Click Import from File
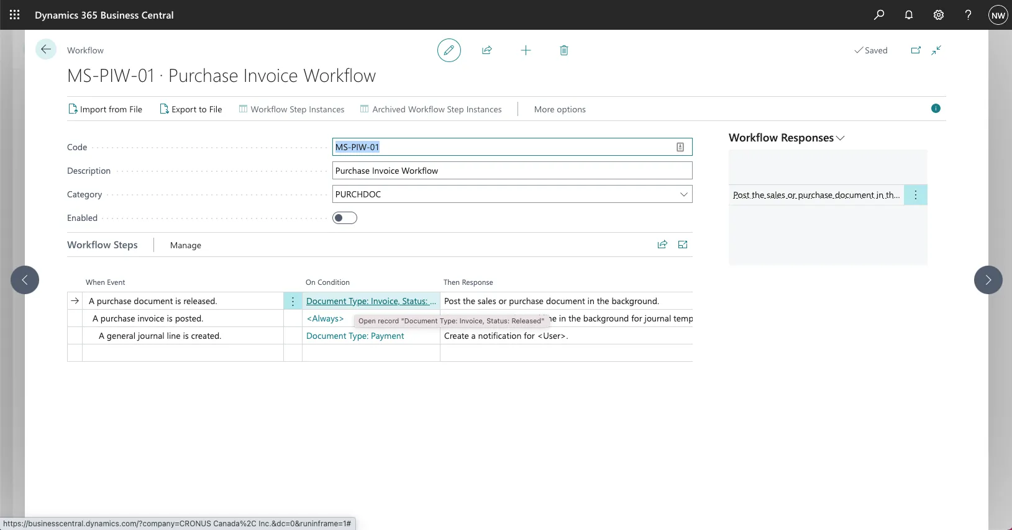Viewport: 1012px width, 530px height. click(106, 109)
